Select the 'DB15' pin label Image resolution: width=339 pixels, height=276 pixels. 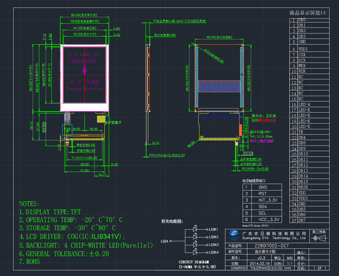(303, 182)
